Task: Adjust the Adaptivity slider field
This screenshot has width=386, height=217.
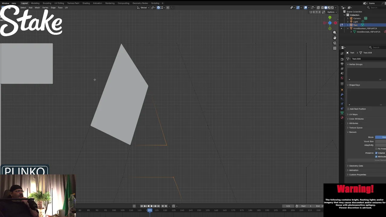Action: point(381,145)
